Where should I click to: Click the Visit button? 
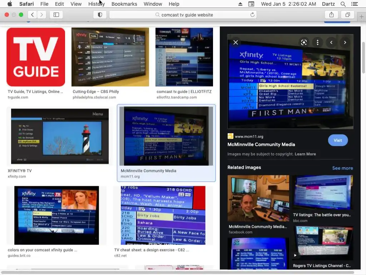coord(338,140)
